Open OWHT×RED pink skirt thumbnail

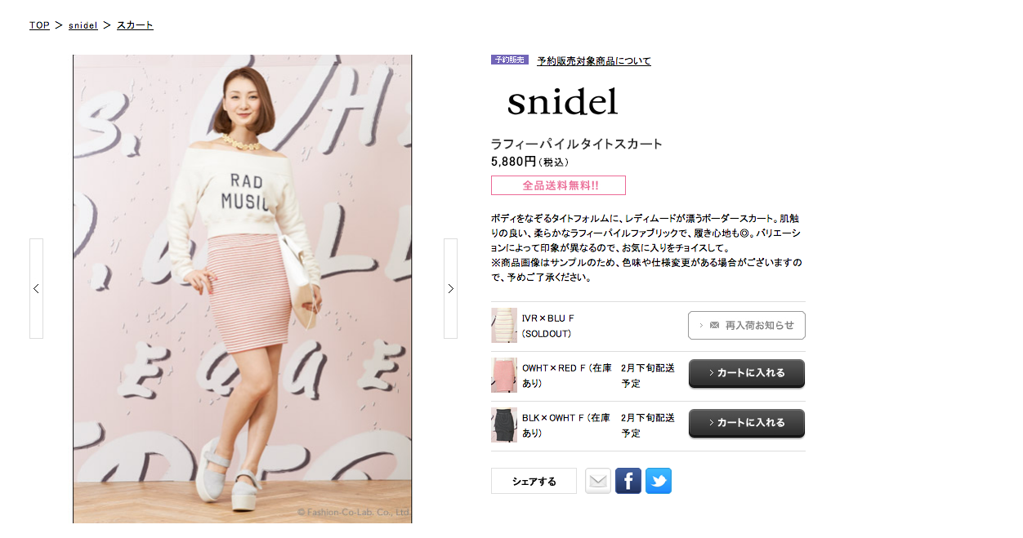pyautogui.click(x=504, y=375)
